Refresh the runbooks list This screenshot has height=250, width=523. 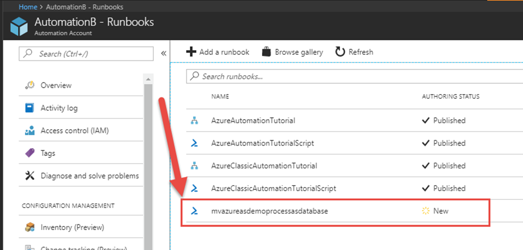tap(354, 52)
